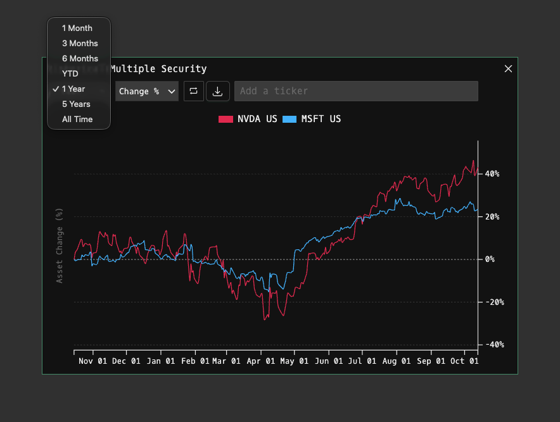Click the swap/refresh arrows icon button
This screenshot has width=560, height=422.
pos(194,91)
